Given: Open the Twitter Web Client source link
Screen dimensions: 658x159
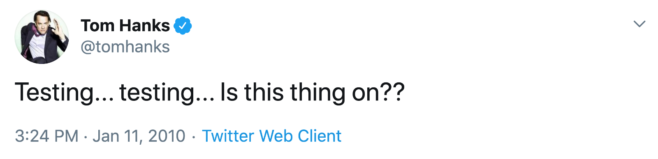Looking at the screenshot, I should (271, 136).
